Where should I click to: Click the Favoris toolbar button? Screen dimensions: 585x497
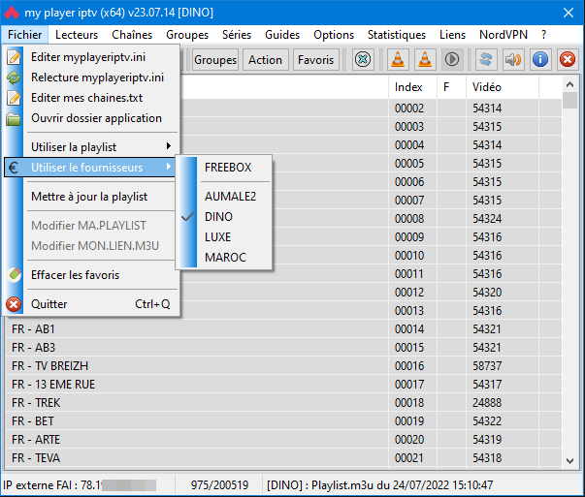click(x=315, y=60)
